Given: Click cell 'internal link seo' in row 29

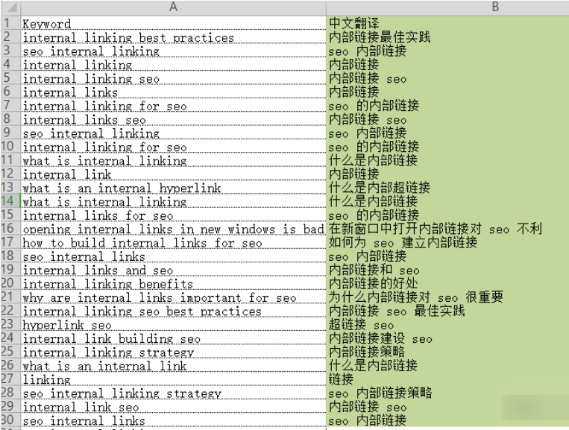Looking at the screenshot, I should click(x=173, y=406).
